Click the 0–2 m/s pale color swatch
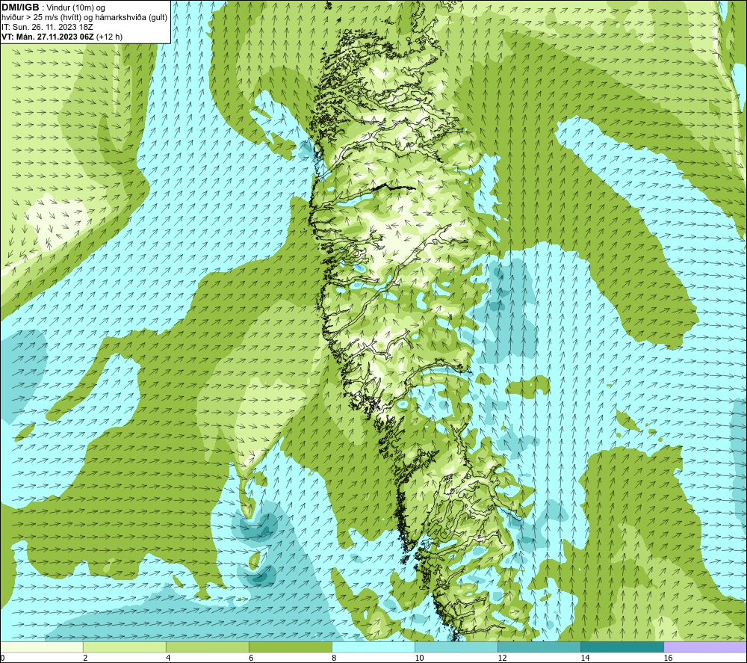Image resolution: width=747 pixels, height=663 pixels. coord(41,647)
